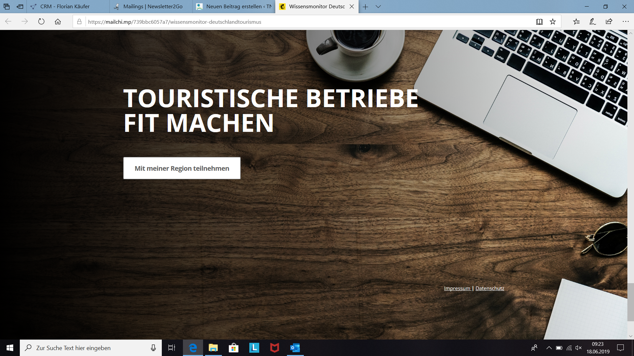The image size is (634, 356).
Task: Click the taskbar search box
Action: pos(91,348)
